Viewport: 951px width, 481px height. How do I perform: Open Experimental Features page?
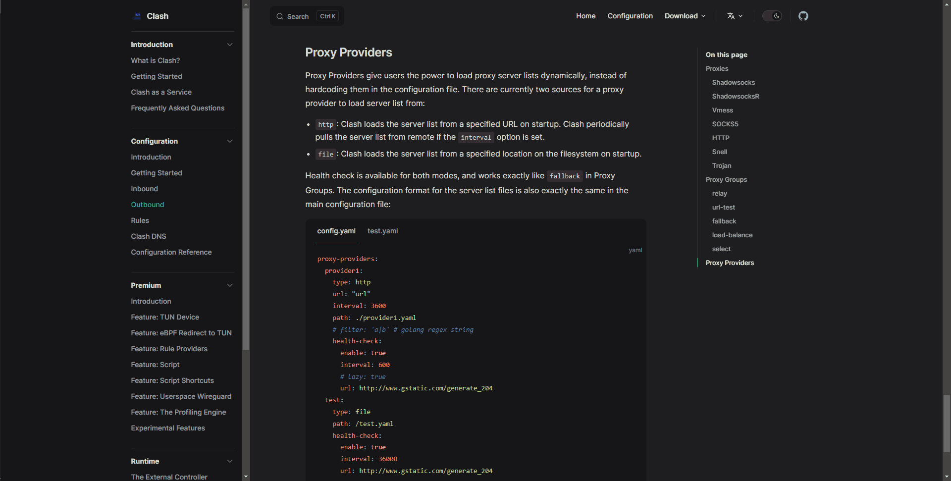tap(168, 428)
